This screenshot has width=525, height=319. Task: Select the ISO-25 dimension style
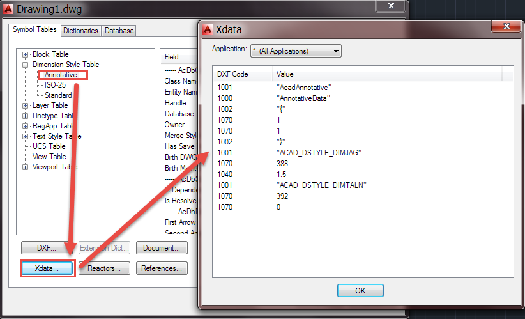point(55,85)
